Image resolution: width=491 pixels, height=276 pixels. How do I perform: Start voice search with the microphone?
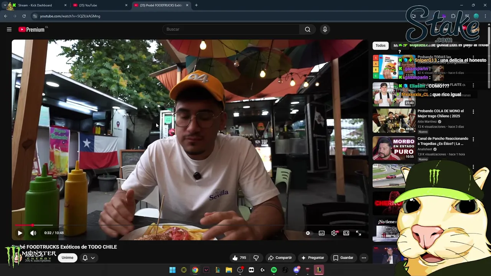click(325, 30)
